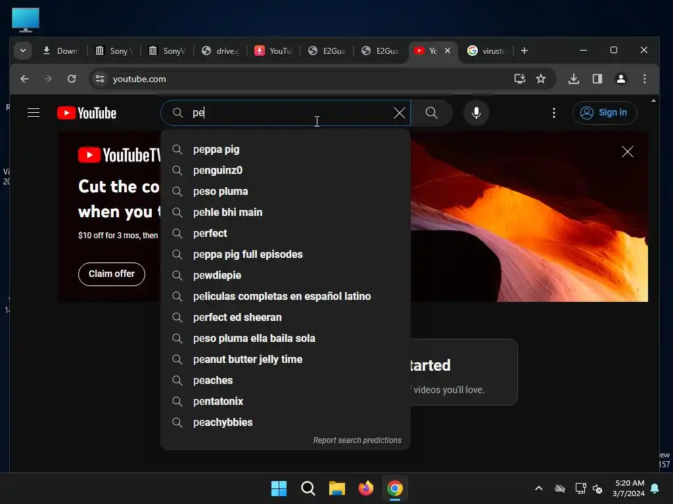Screen dimensions: 673x504
Task: Select 'peso pluma ella baila sola'
Action: (x=285, y=338)
